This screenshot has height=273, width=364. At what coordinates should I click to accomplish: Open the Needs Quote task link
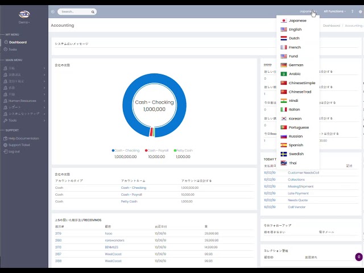297,200
